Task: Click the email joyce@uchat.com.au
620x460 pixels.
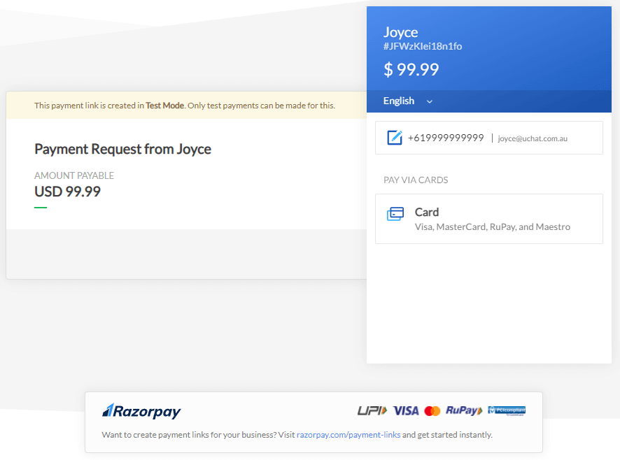Action: (x=533, y=138)
